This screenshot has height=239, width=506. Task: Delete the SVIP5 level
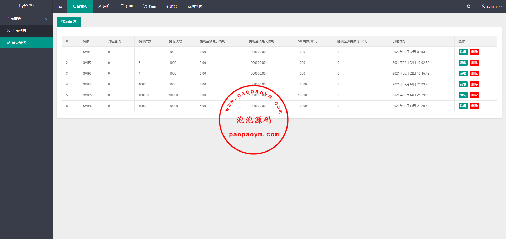pyautogui.click(x=475, y=95)
